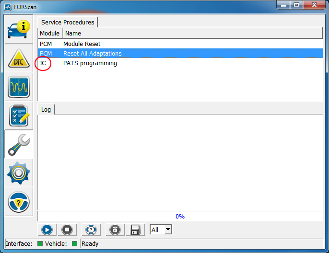The image size is (329, 253).
Task: Open the vehicle information section
Action: (x=19, y=30)
